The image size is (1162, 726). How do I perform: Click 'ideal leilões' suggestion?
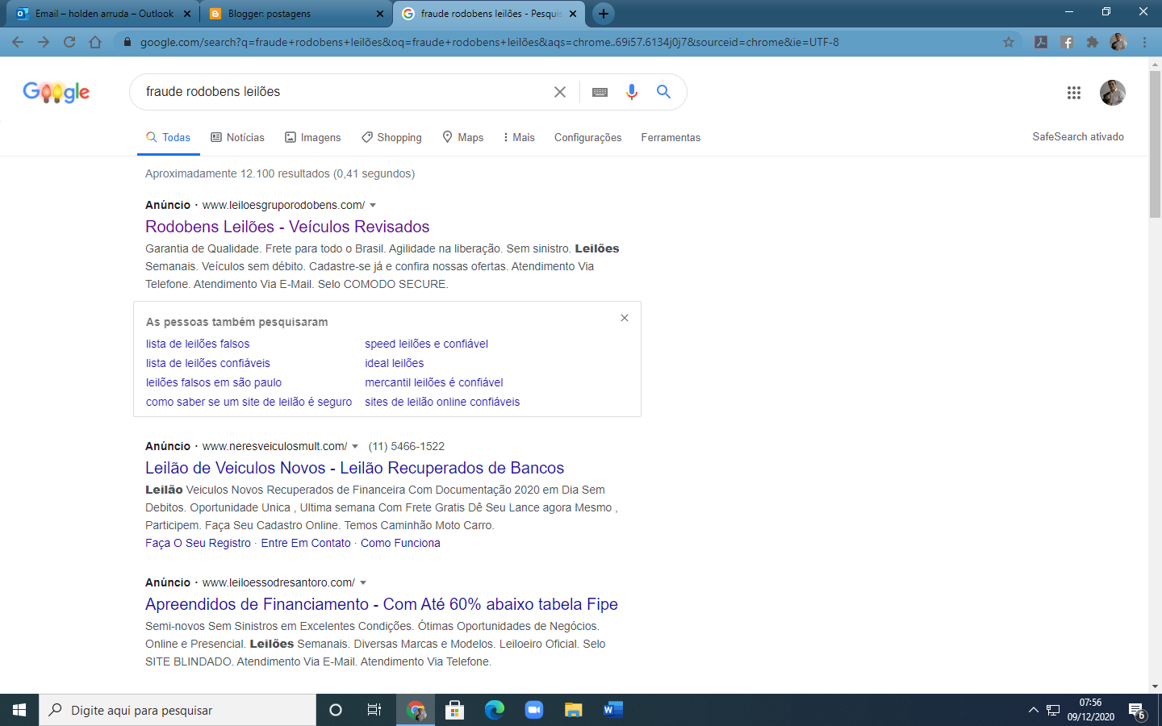point(394,363)
